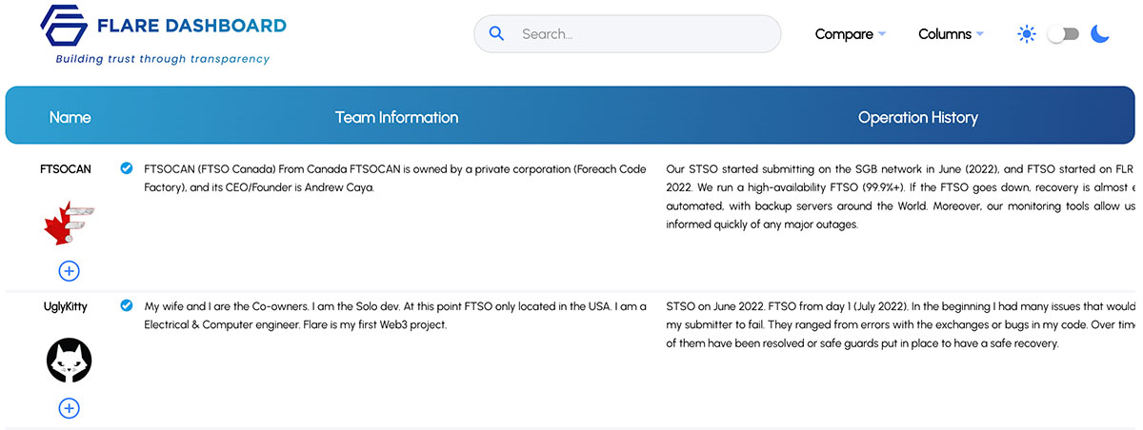Image resolution: width=1143 pixels, height=430 pixels.
Task: Toggle the light/dark theme switch
Action: 1063,34
